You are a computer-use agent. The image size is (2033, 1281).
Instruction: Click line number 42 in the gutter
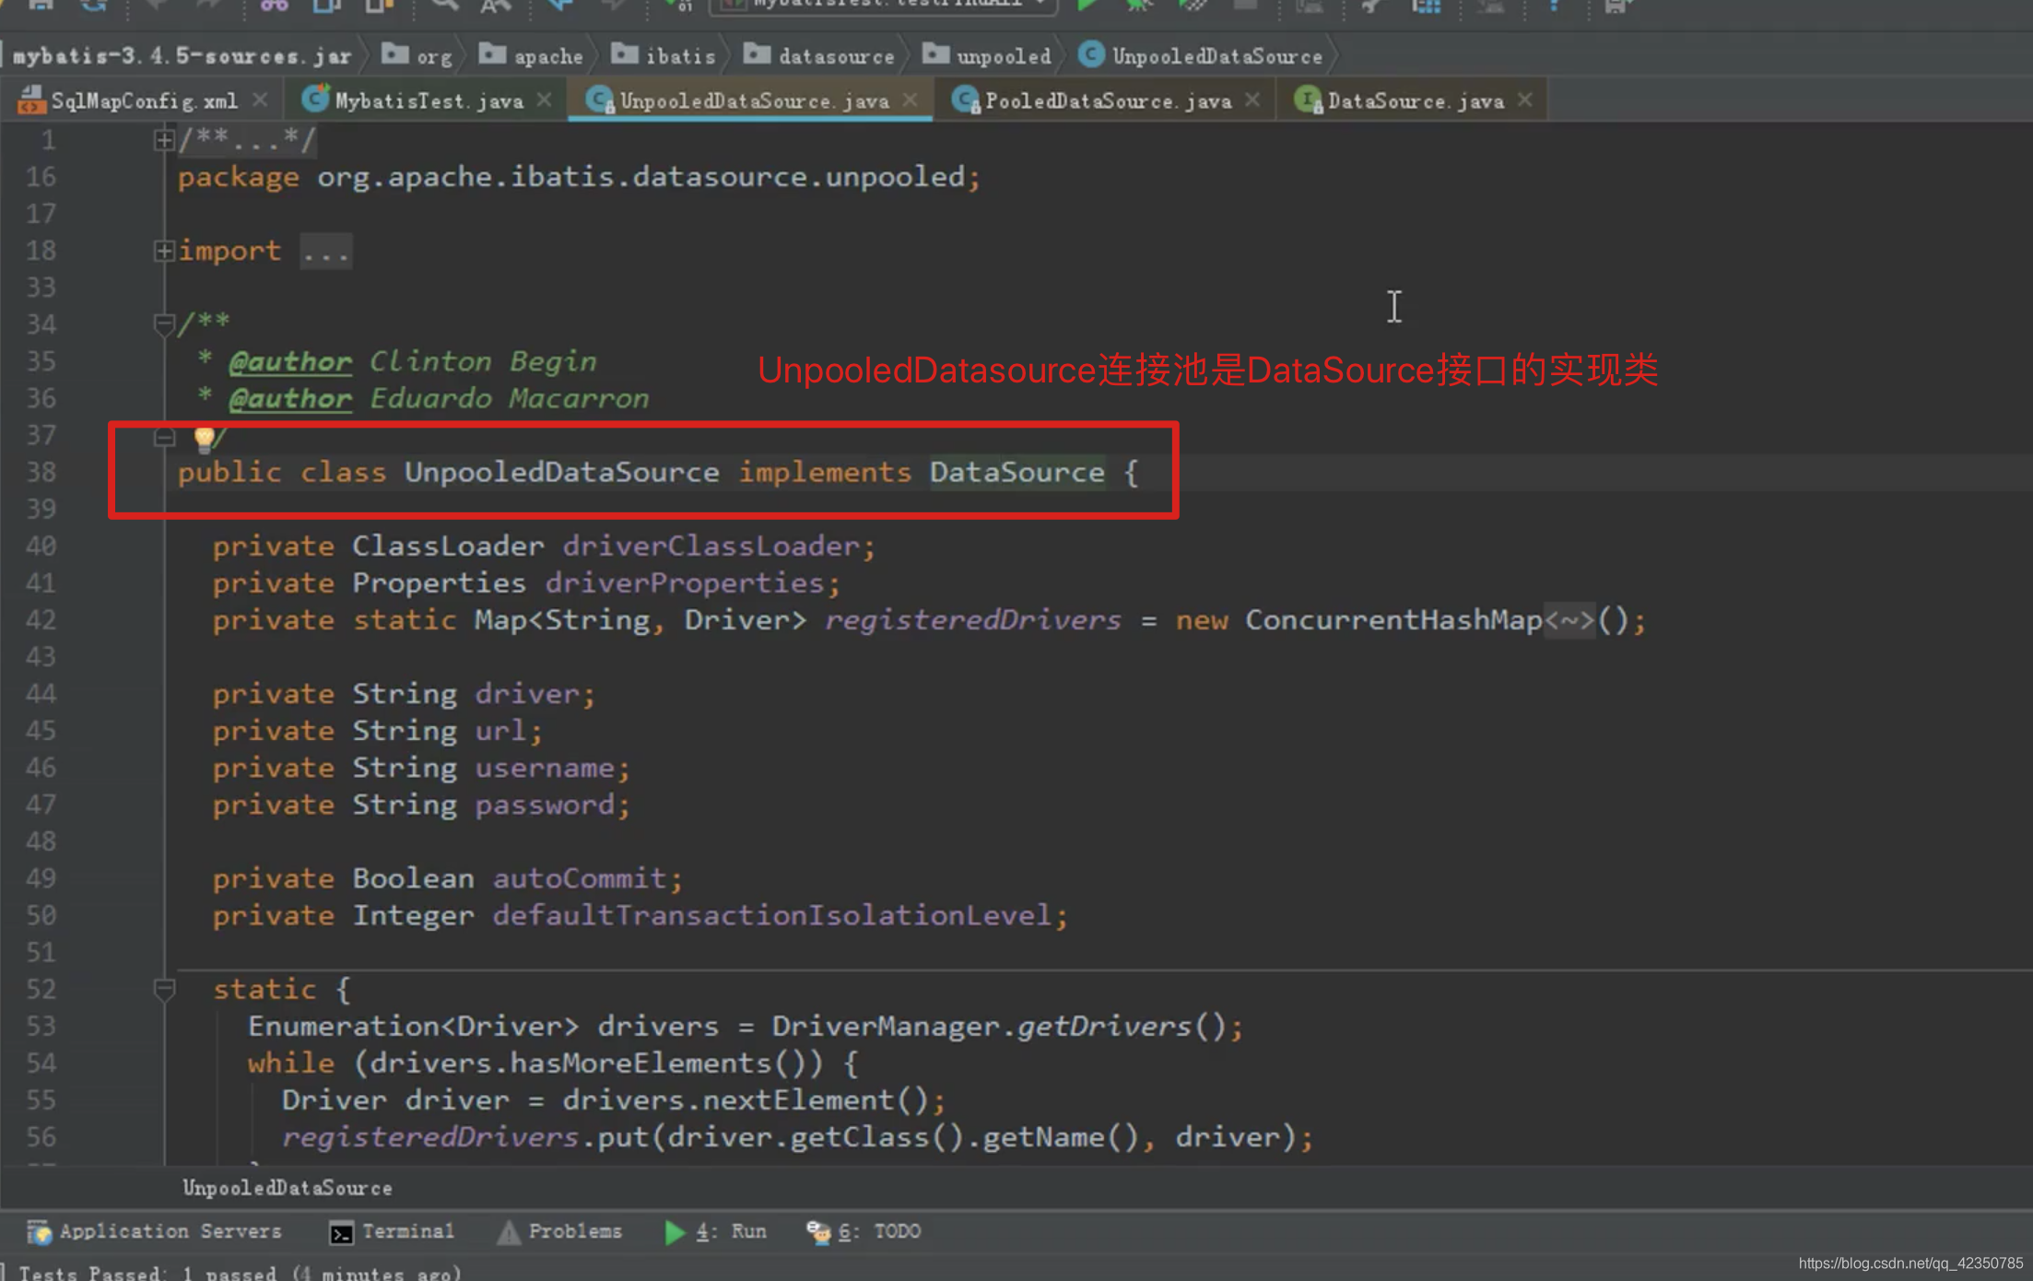(x=41, y=620)
